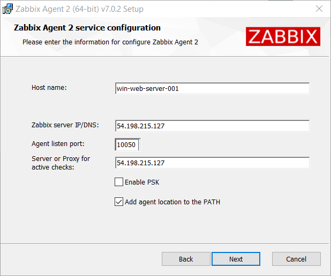
Task: Click the "Server or Proxy for active checks" label
Action: [x=61, y=163]
